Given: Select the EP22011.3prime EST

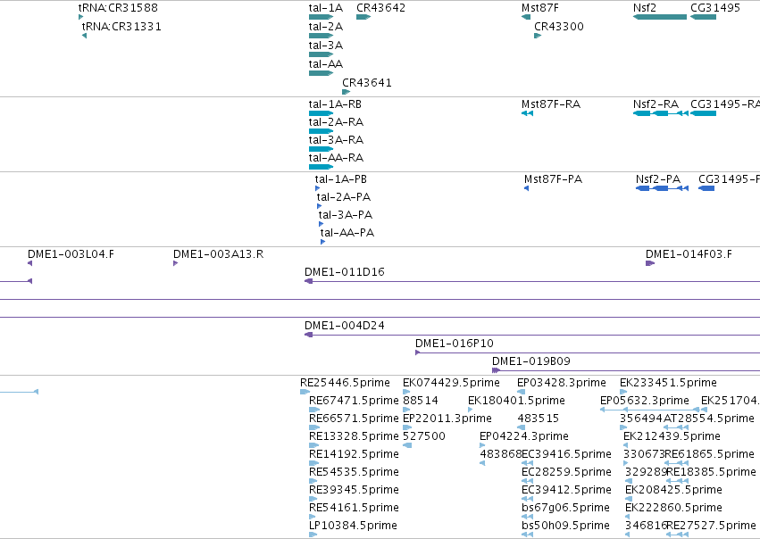Looking at the screenshot, I should pyautogui.click(x=407, y=427).
